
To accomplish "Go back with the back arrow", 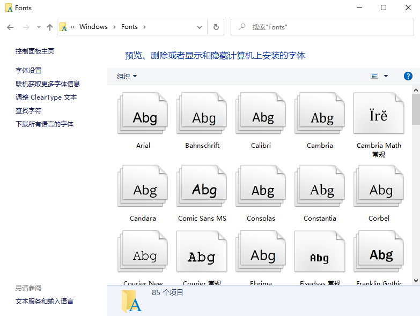I will pos(10,27).
